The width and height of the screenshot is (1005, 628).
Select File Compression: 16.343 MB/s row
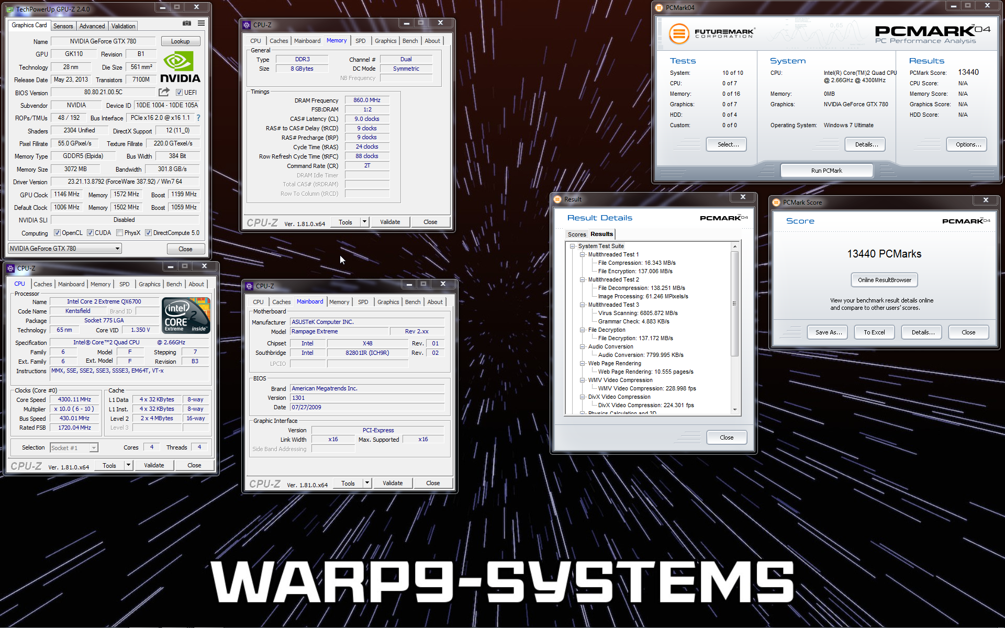click(x=636, y=263)
